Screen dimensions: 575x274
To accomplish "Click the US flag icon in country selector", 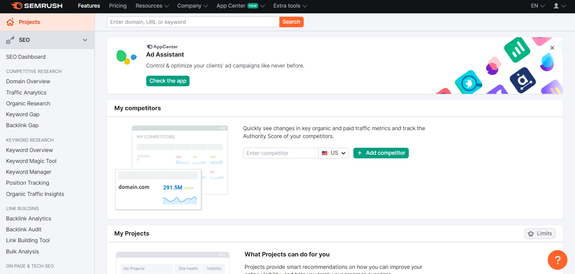I will pyautogui.click(x=325, y=153).
